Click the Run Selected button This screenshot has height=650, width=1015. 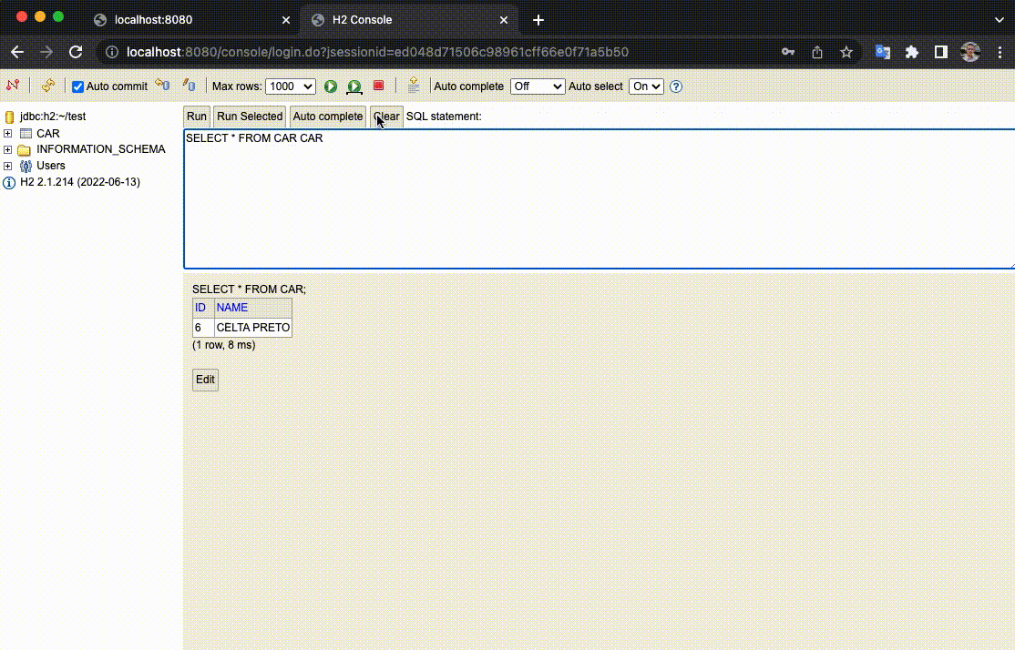coord(250,117)
